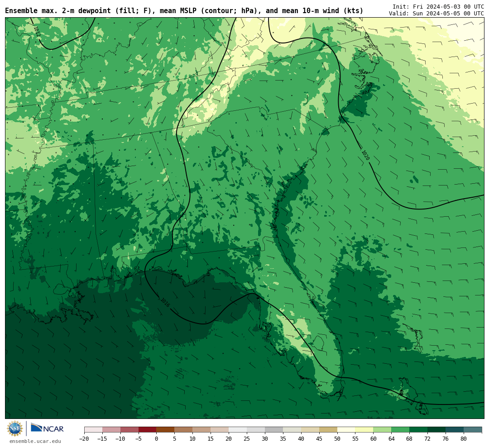Pick the pink -15 to -10 swatch
489x447 pixels.
(111, 430)
